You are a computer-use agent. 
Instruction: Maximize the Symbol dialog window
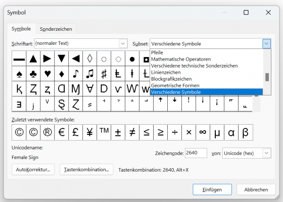246,13
